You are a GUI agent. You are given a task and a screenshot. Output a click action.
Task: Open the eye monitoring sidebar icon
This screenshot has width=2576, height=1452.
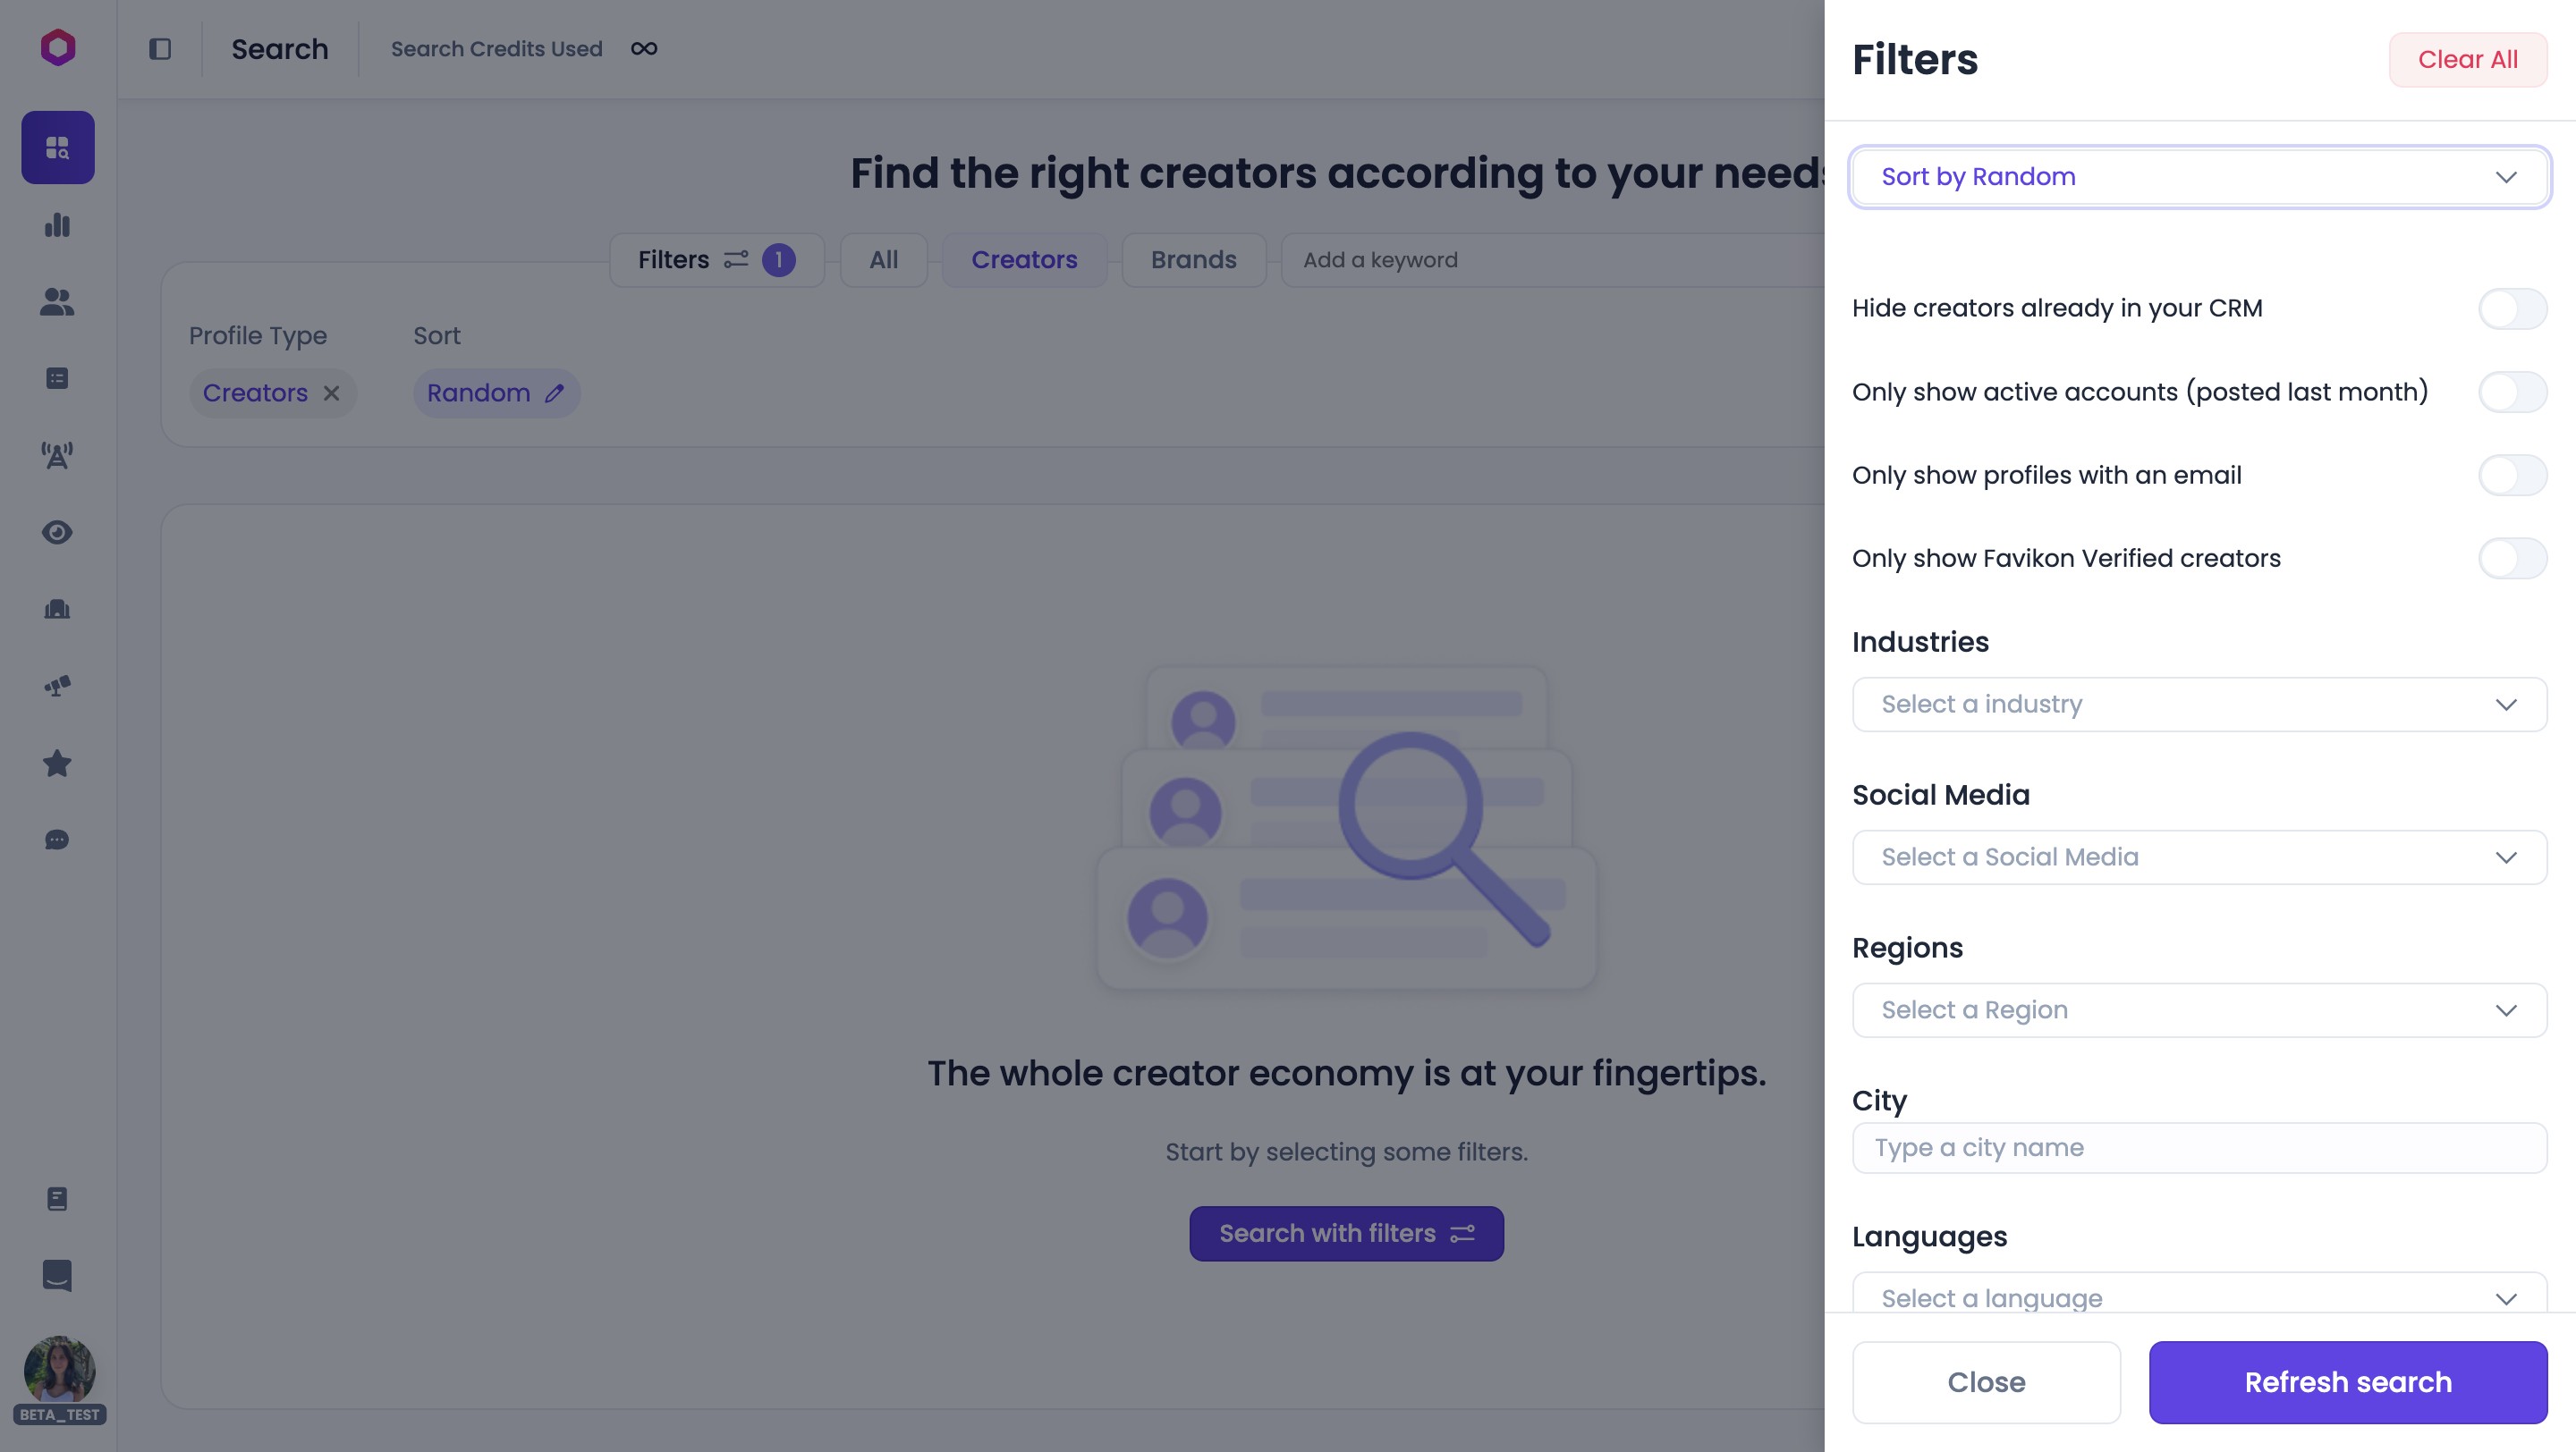tap(58, 533)
